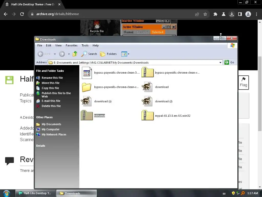
Task: Close the Half-Life Desktop Theme tab
Action: [x=59, y=4]
